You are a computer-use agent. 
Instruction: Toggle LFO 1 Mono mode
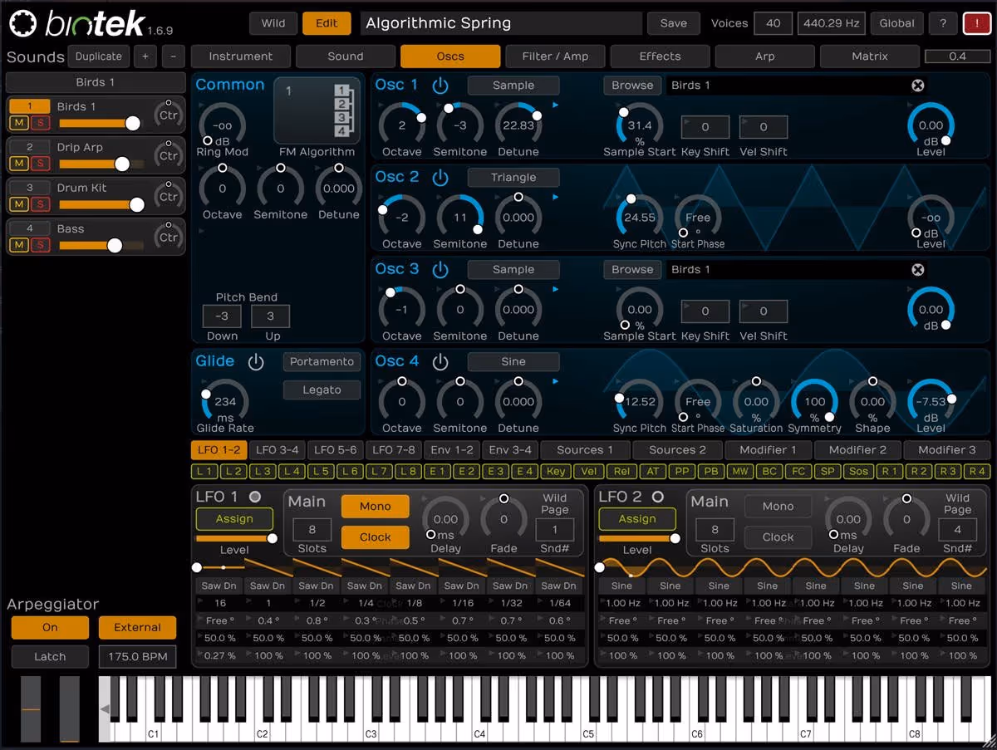pyautogui.click(x=375, y=506)
